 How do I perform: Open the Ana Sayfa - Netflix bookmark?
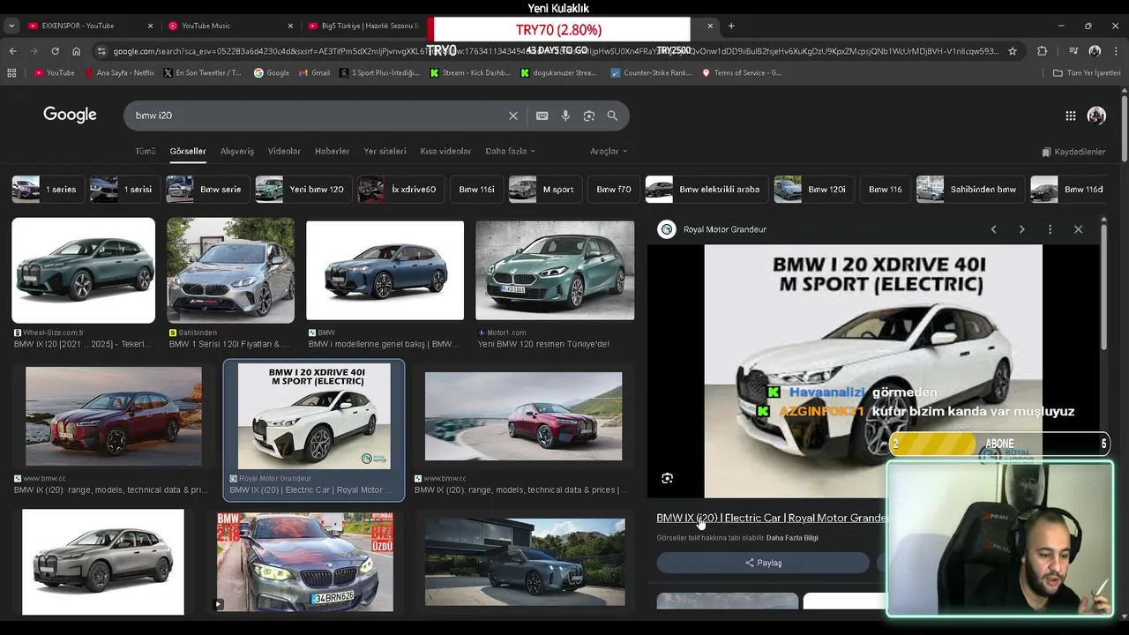point(119,73)
